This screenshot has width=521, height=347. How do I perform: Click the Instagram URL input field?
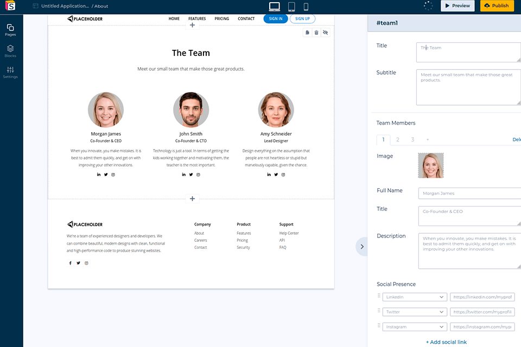click(482, 327)
